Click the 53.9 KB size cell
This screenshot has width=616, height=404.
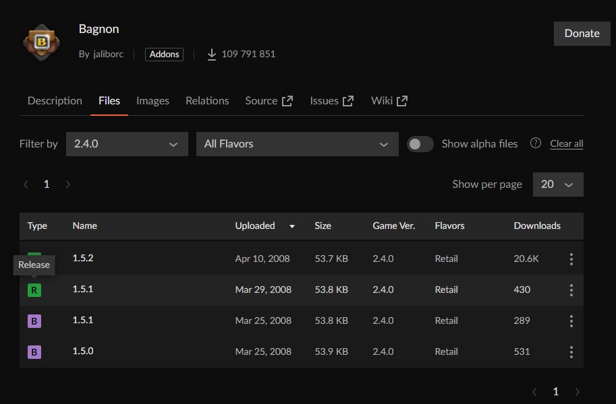pos(331,352)
